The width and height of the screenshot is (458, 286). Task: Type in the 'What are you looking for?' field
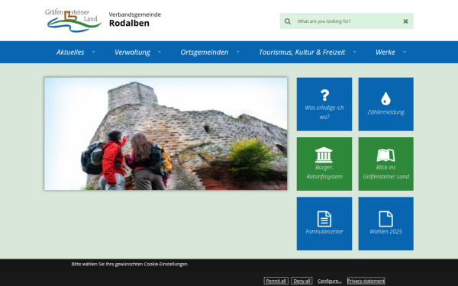347,21
